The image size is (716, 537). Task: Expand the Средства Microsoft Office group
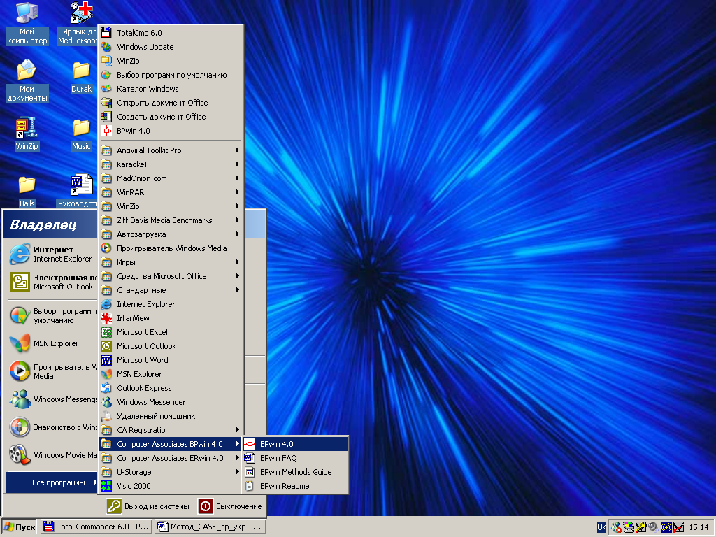coord(171,276)
